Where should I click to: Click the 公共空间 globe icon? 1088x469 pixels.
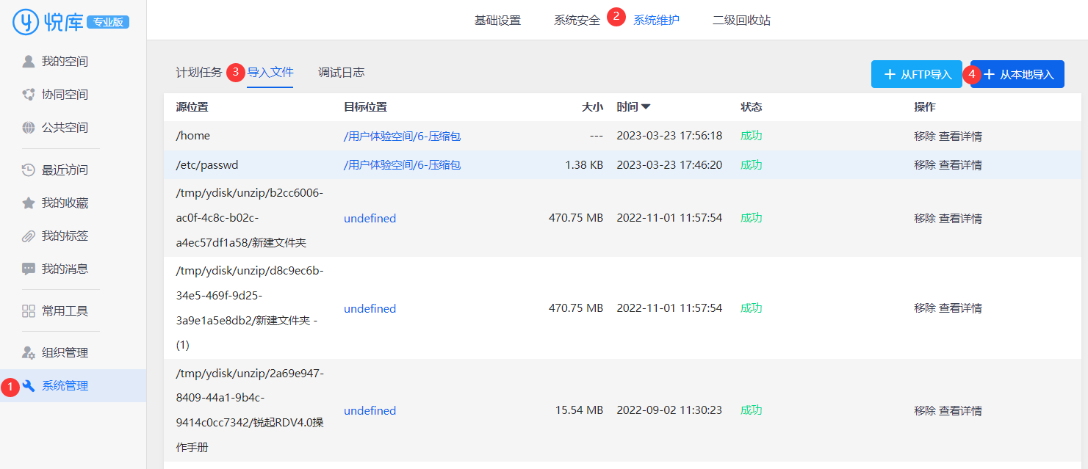tap(29, 128)
